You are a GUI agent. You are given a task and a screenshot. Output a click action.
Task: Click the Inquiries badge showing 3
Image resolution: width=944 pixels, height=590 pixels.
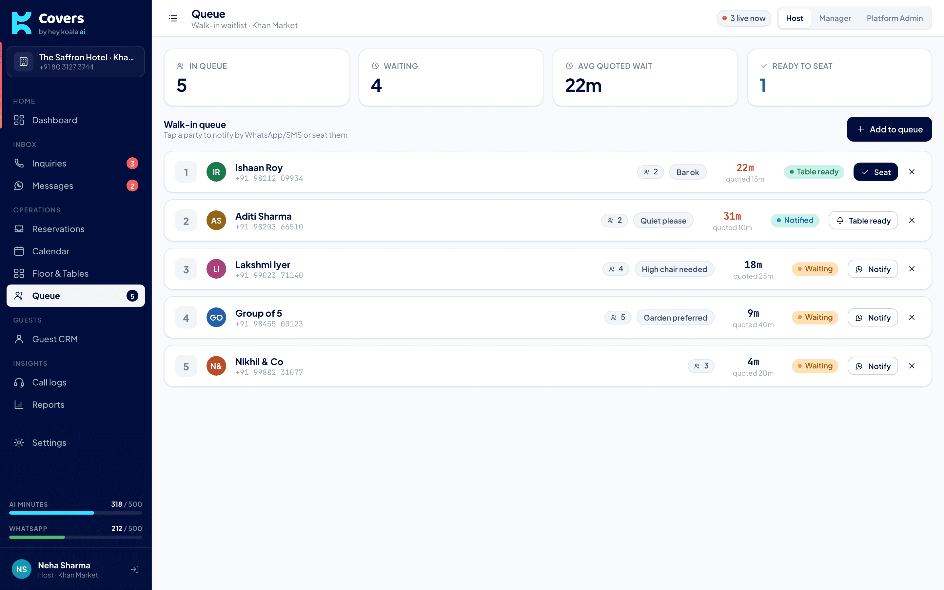coord(132,164)
